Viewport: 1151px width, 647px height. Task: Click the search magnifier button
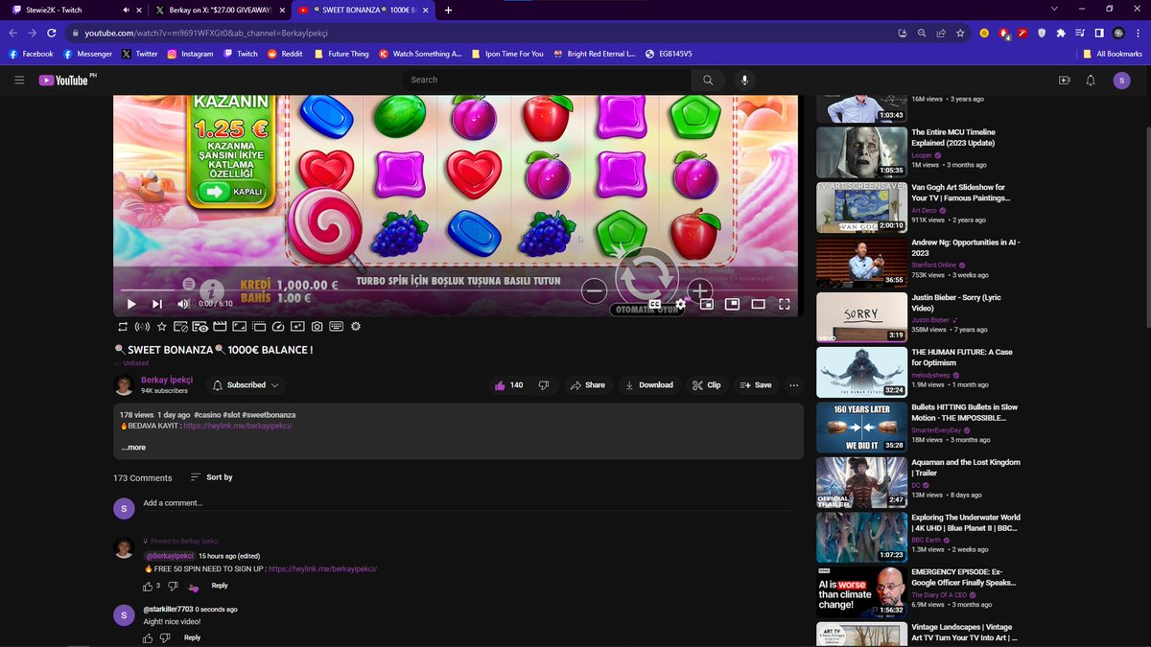708,81
